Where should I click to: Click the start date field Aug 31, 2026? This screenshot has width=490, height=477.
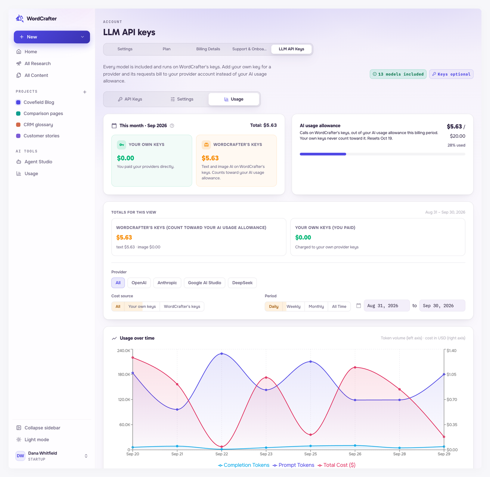387,306
